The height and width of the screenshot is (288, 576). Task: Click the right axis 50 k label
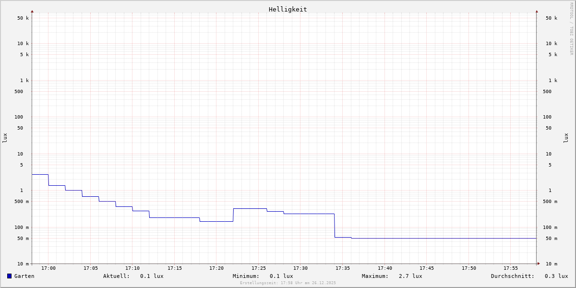552,18
